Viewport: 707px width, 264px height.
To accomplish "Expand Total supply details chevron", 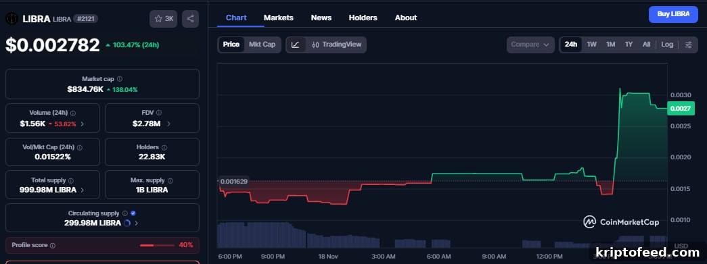I will pos(82,190).
